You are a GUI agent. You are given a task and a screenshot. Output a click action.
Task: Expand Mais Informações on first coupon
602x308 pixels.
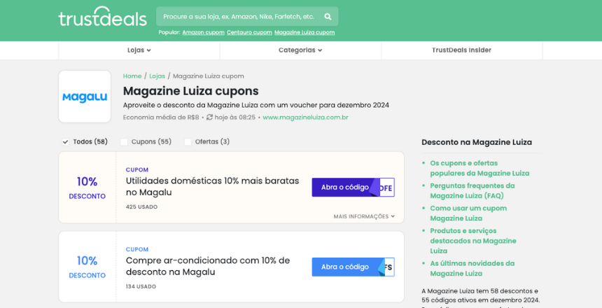364,216
